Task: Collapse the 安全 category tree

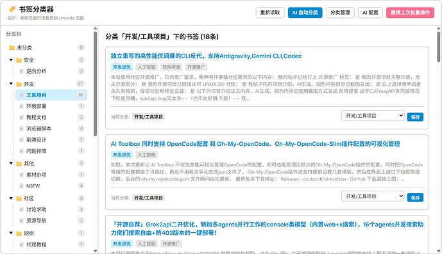Action: [x=11, y=60]
